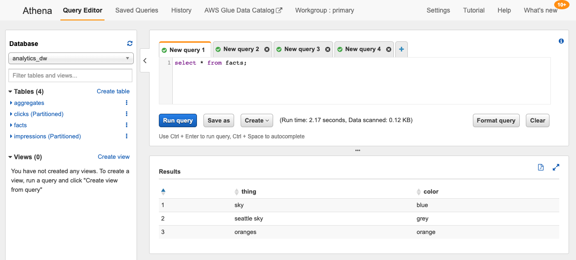Sort results by row number column
Screen dimensions: 576x260
click(x=163, y=191)
